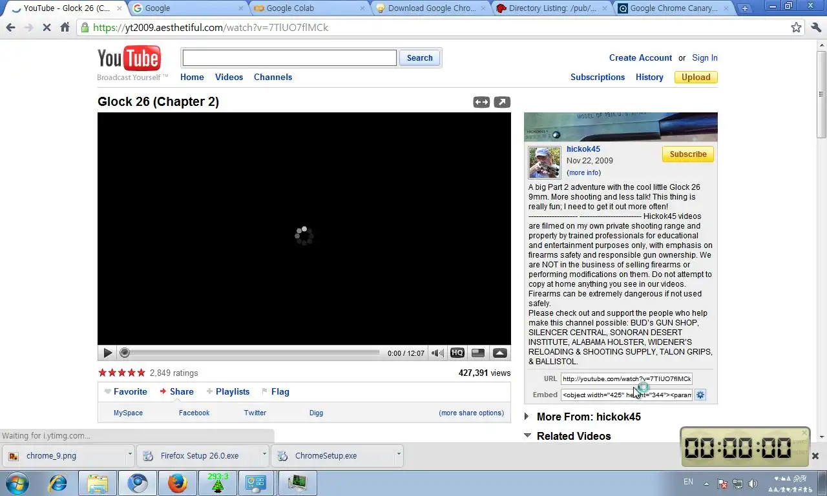Switch to Google Colab tab
This screenshot has height=496, width=827.
(x=309, y=8)
